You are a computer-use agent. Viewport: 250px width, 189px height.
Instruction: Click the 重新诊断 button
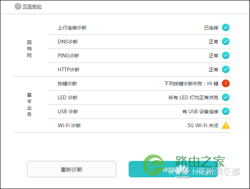72,169
